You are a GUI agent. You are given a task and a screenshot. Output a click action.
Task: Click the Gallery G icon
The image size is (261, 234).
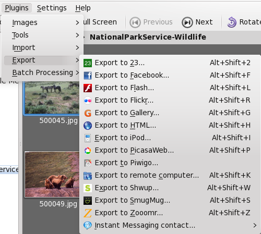88,113
